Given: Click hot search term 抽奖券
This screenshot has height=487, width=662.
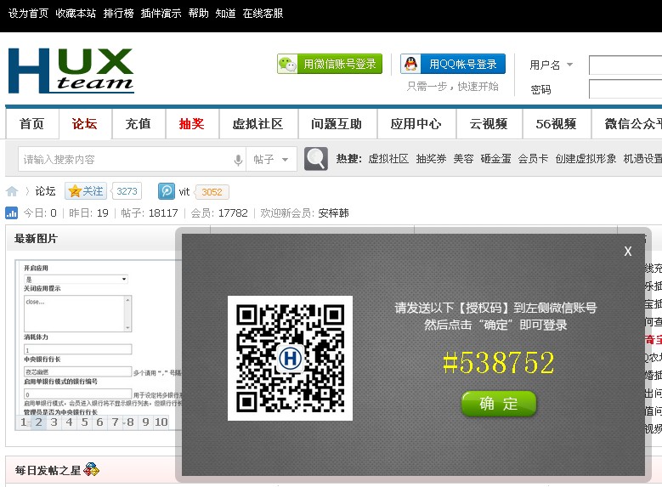Looking at the screenshot, I should [431, 159].
